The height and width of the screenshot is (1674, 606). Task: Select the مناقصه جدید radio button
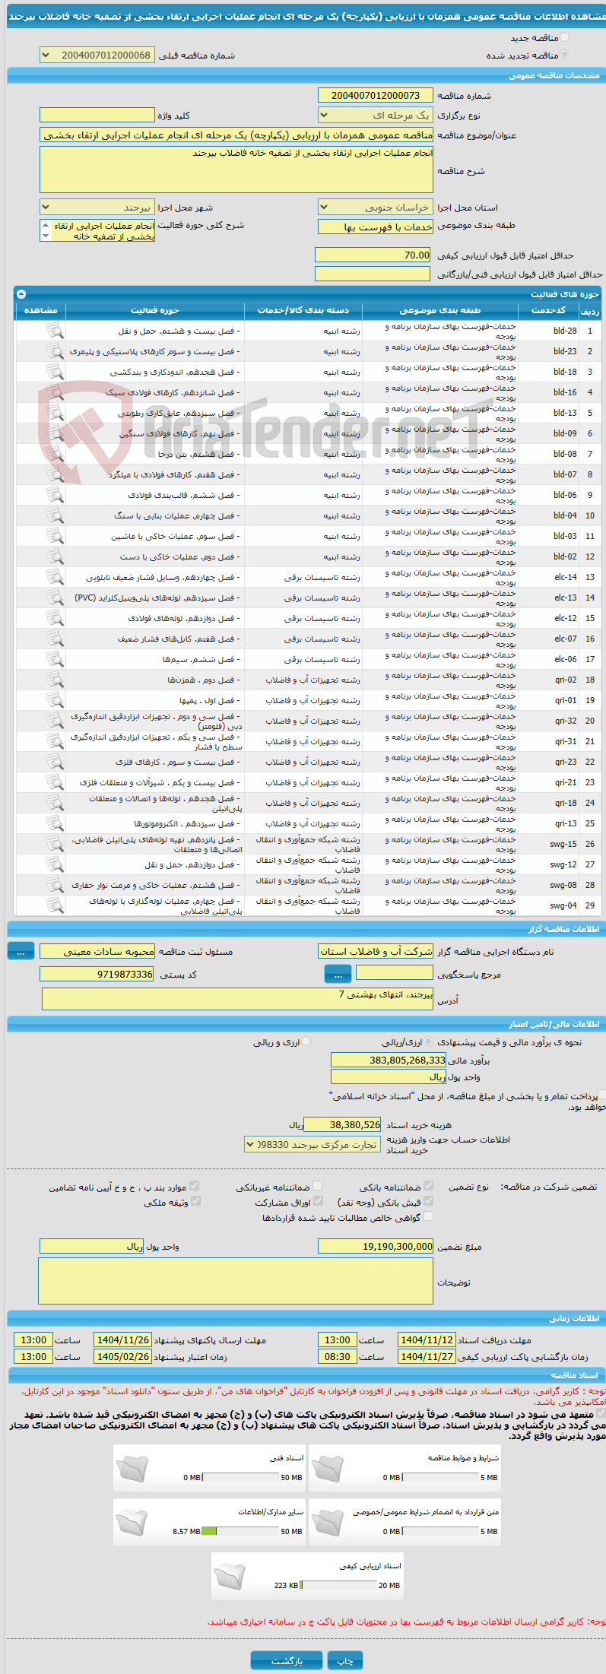(x=563, y=37)
